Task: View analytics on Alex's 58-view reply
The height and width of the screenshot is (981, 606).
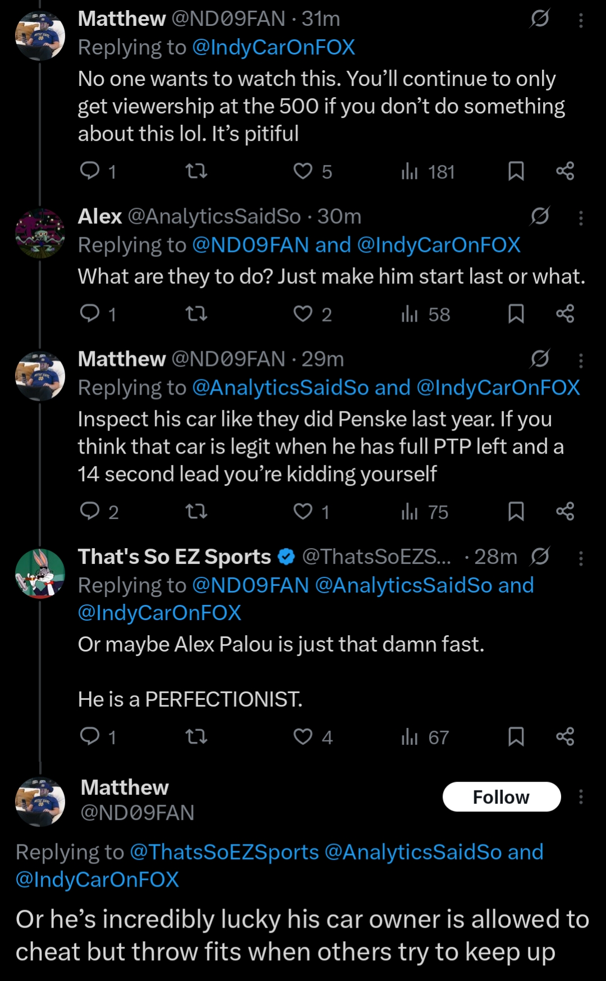Action: (x=410, y=314)
